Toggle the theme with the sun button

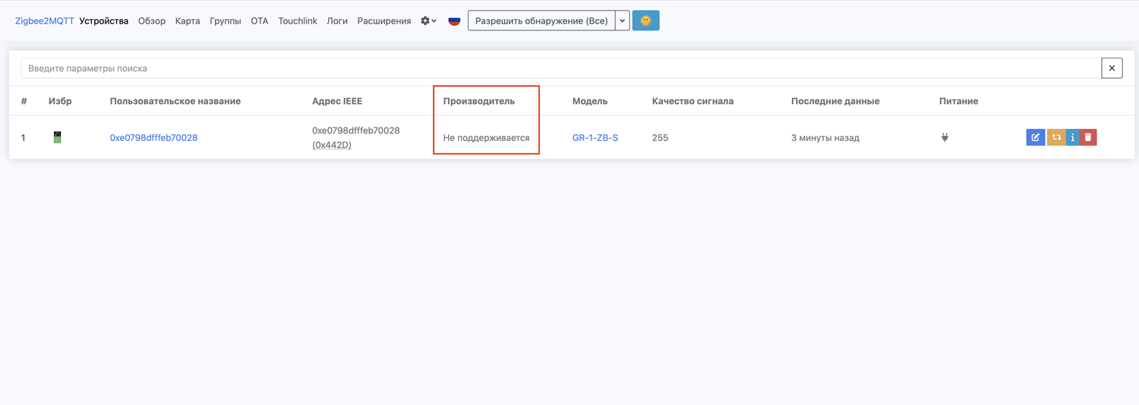coord(645,21)
